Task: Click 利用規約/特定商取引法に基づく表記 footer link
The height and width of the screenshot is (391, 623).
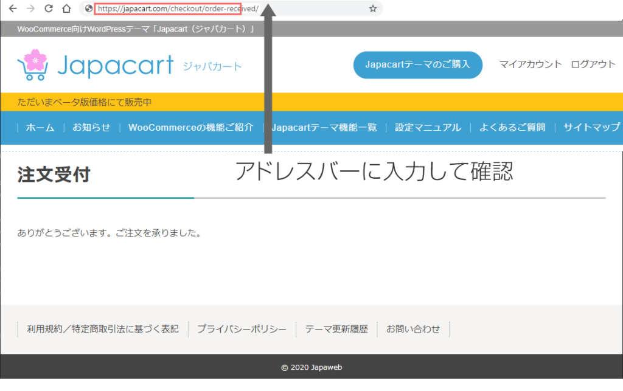Action: point(103,329)
